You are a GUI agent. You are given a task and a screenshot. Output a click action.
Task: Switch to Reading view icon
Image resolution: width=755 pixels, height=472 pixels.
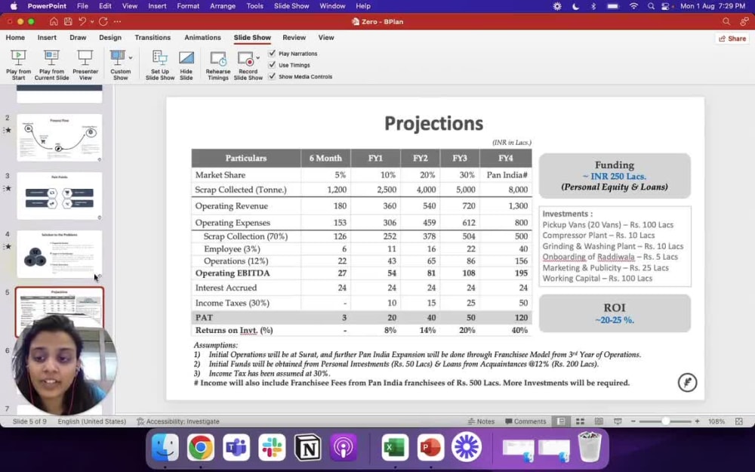(599, 421)
